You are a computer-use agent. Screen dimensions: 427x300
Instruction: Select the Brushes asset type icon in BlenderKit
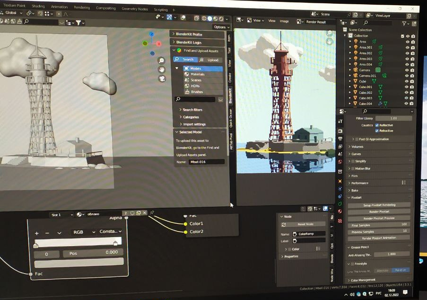(x=187, y=92)
